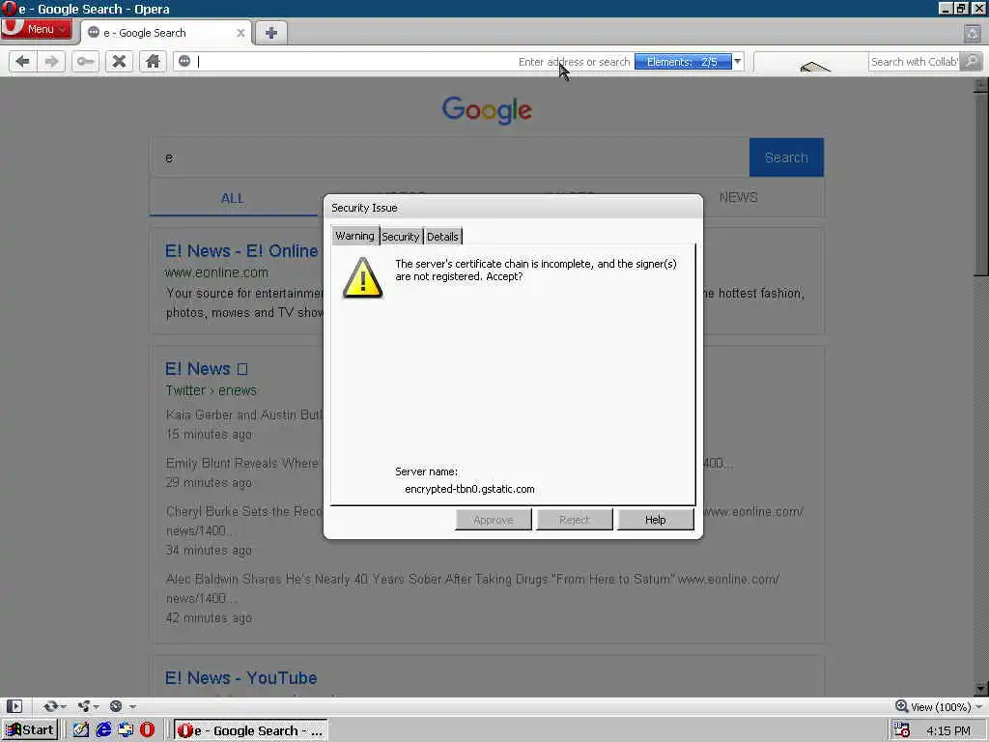Image resolution: width=989 pixels, height=742 pixels.
Task: Stop loading with the X button
Action: tap(119, 61)
